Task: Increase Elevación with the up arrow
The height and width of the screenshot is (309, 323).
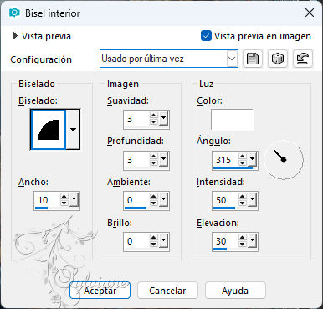Action: click(242, 238)
